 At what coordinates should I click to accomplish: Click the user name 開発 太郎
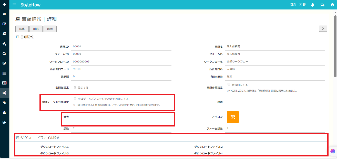coord(298,5)
